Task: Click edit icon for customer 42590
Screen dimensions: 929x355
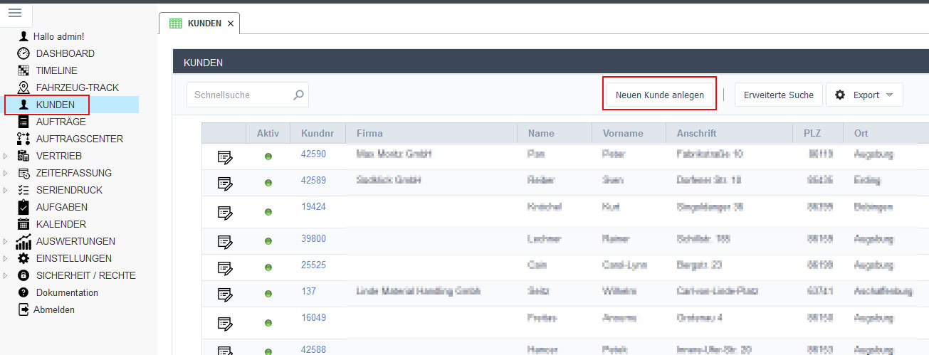Action: click(x=225, y=157)
